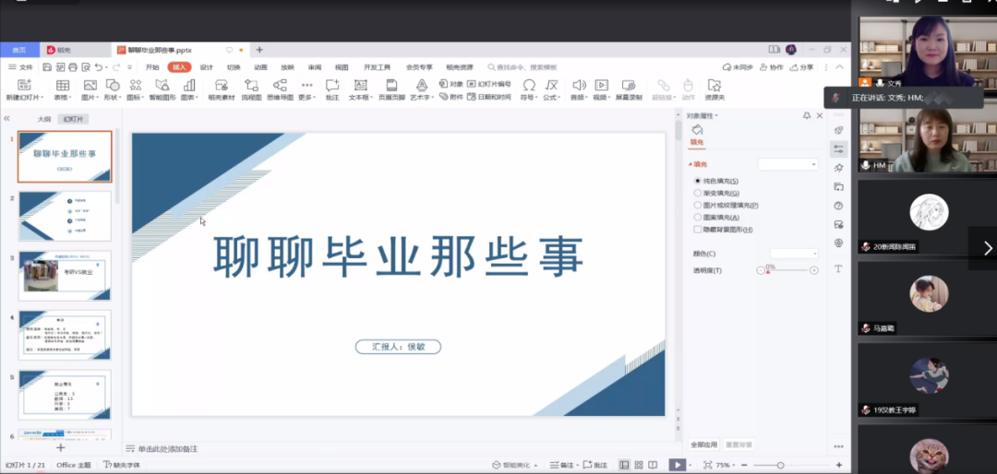Switch to the 设计 (Design) ribbon tab

coord(207,67)
